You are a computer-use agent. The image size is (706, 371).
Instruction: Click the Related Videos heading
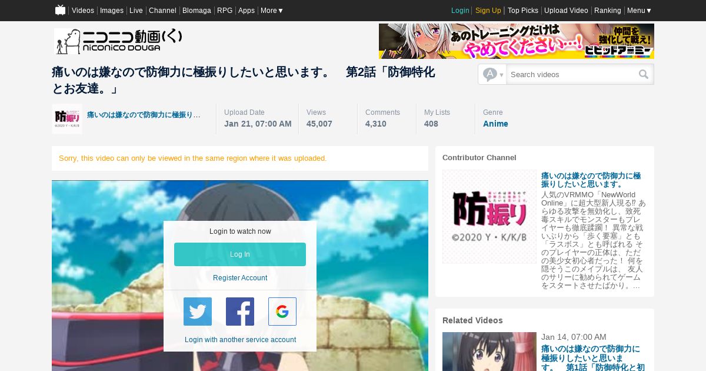tap(472, 320)
